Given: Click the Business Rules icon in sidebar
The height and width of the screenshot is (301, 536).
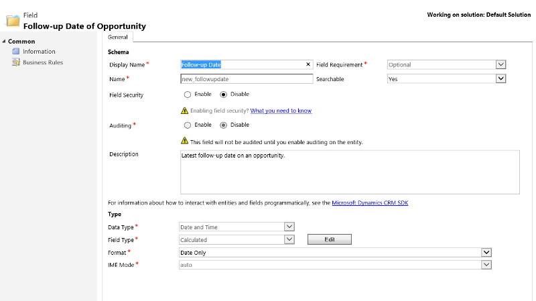Looking at the screenshot, I should [x=16, y=62].
